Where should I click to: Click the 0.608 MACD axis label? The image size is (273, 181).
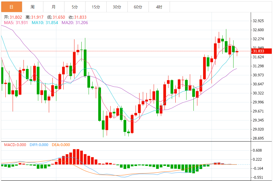[257, 150]
